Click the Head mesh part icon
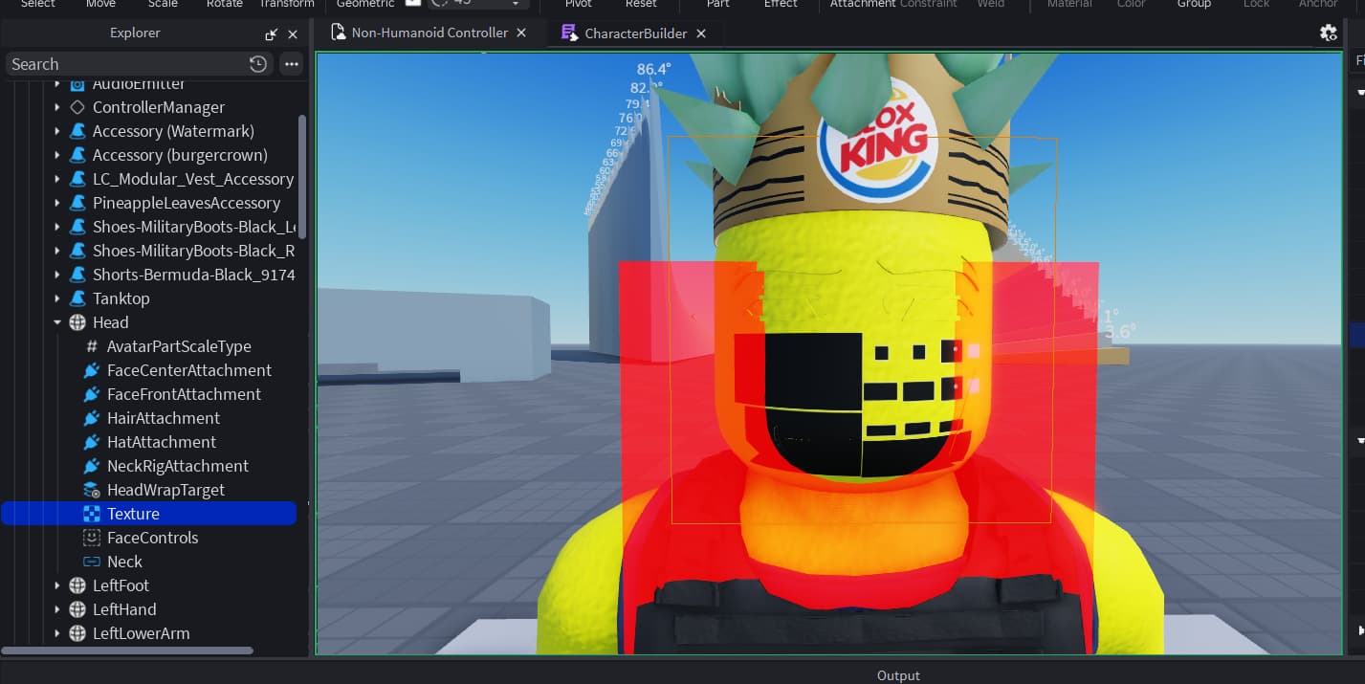This screenshot has height=684, width=1365. [x=77, y=322]
